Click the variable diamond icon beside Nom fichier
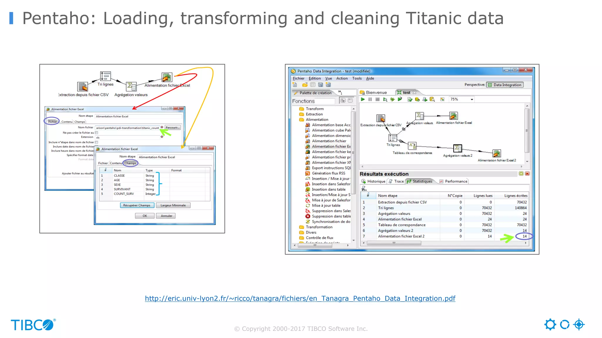The width and height of the screenshot is (602, 338). tap(162, 127)
